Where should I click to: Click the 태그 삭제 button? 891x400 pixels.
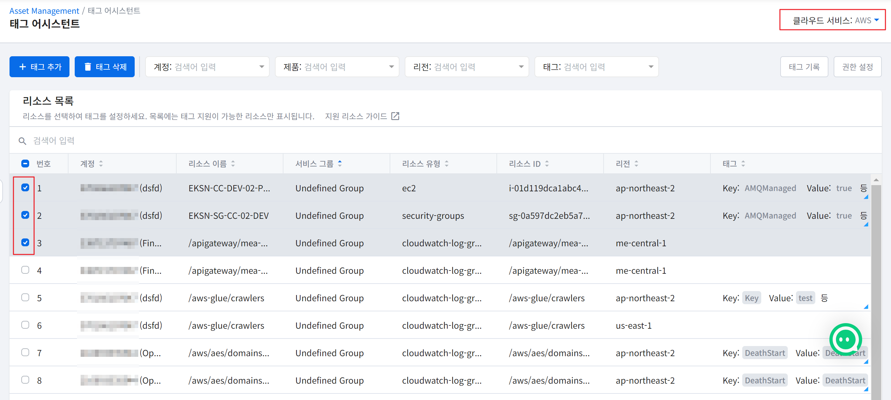pyautogui.click(x=105, y=67)
